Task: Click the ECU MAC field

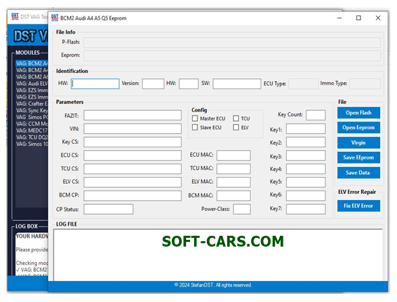Action: (233, 155)
